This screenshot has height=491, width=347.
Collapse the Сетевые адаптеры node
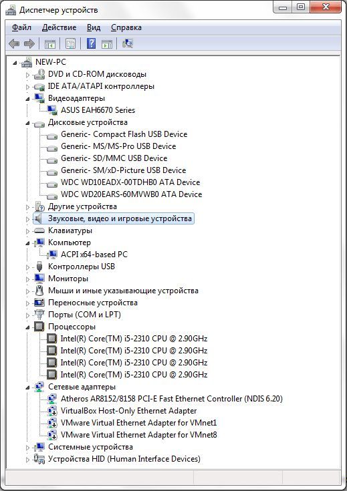(27, 387)
